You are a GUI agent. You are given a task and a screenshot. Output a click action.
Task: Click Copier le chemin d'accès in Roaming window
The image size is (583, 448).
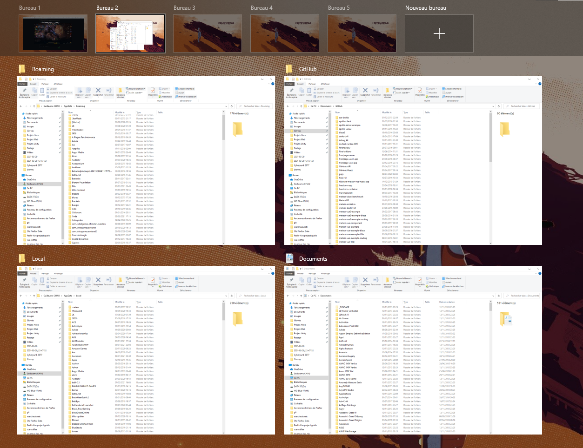pos(60,92)
